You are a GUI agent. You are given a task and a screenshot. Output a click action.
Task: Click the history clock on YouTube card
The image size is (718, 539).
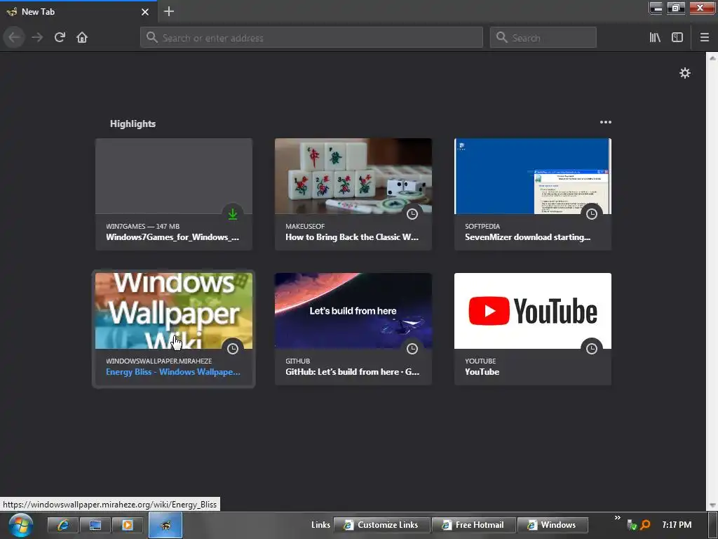pyautogui.click(x=592, y=349)
